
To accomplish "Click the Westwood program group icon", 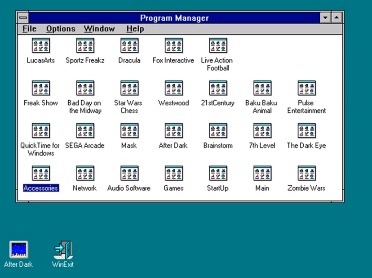I will coord(174,88).
